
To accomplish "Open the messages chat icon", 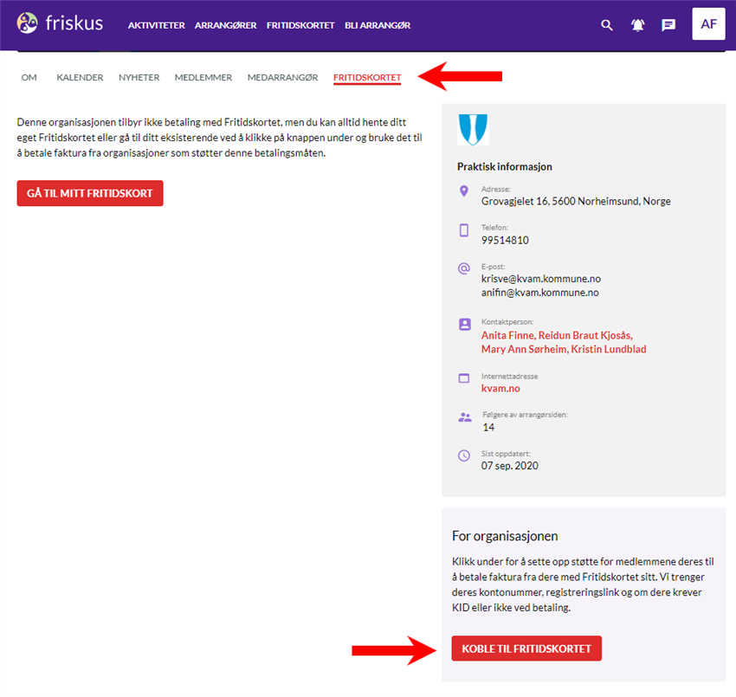I will pos(668,25).
